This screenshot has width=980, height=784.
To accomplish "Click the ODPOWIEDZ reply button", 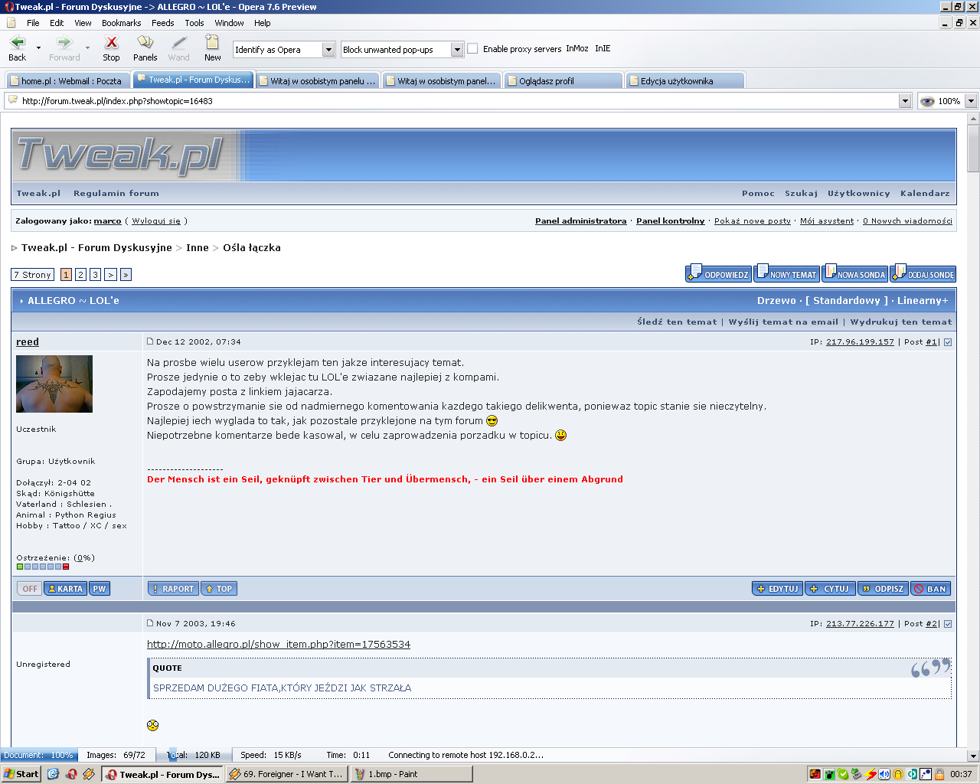I will pos(718,273).
